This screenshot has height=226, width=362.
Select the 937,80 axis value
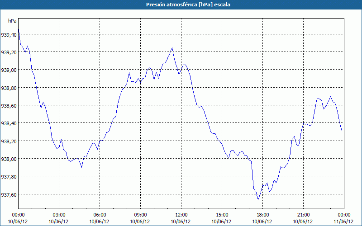[x=9, y=176]
